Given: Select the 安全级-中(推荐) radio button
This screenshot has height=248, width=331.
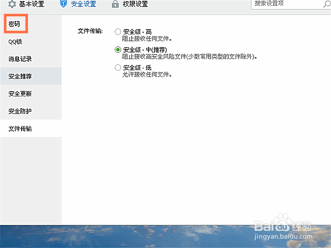Looking at the screenshot, I should pos(118,49).
